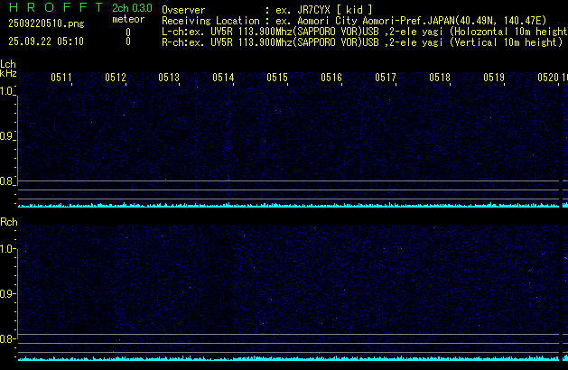
Task: Click the R-ch Vertical antenna description line
Action: coord(361,42)
